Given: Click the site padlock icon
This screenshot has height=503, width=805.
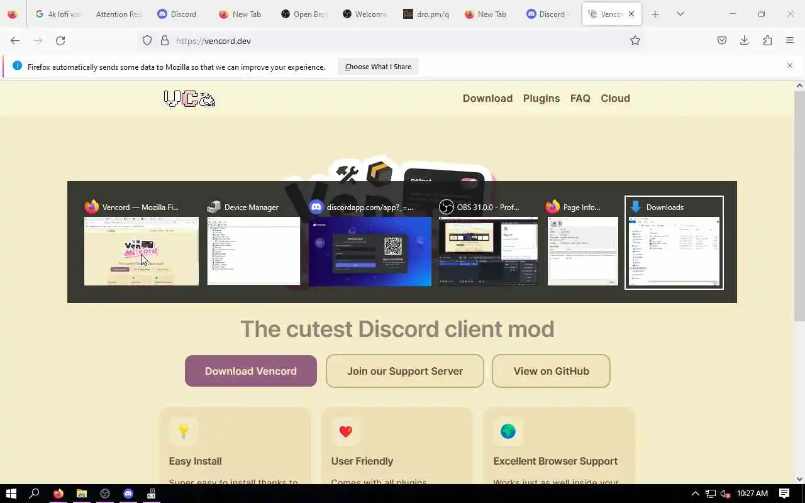Looking at the screenshot, I should [x=165, y=41].
